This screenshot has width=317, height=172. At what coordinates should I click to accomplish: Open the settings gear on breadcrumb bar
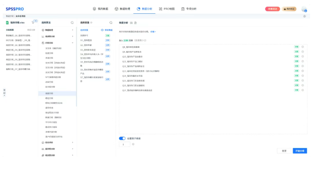click(x=305, y=16)
